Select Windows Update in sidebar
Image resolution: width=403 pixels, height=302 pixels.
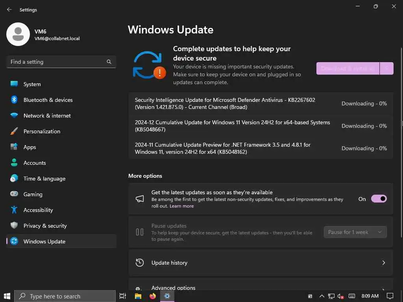tap(61, 241)
